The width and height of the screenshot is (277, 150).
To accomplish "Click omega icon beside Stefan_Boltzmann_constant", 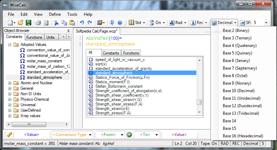I will click(x=91, y=86).
